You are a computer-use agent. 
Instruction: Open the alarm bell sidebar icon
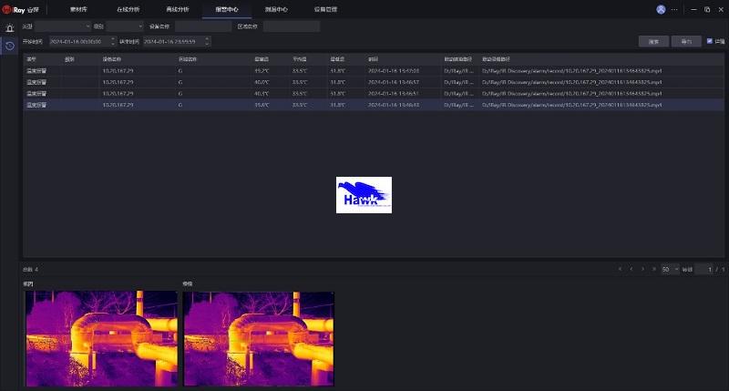(x=10, y=28)
